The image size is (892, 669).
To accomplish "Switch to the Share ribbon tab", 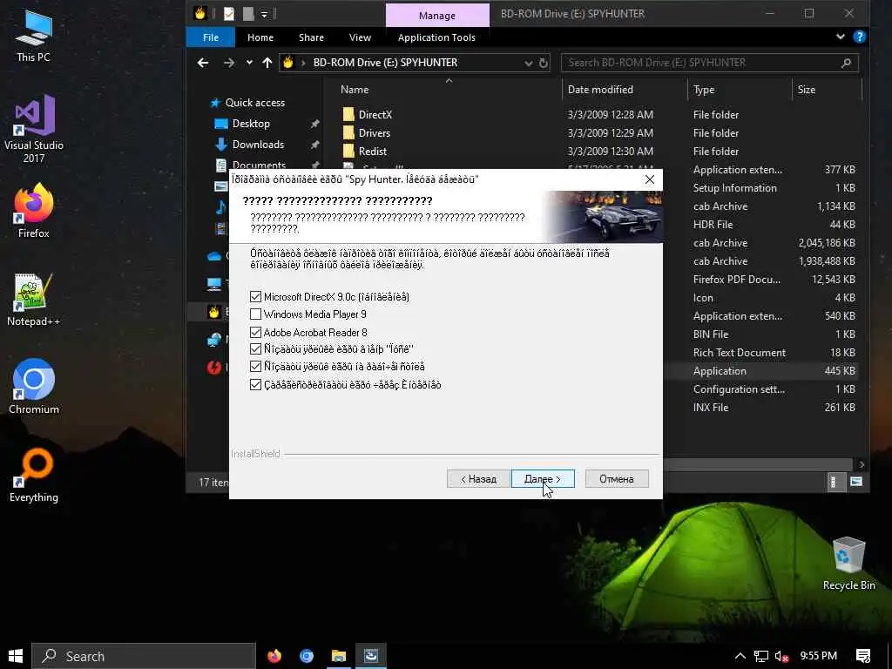I will [x=311, y=37].
